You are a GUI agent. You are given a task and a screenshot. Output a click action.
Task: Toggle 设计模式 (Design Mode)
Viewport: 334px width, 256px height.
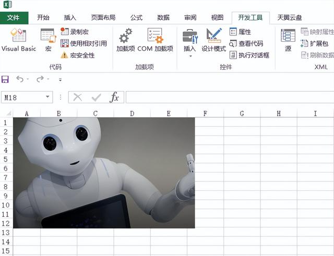point(214,40)
